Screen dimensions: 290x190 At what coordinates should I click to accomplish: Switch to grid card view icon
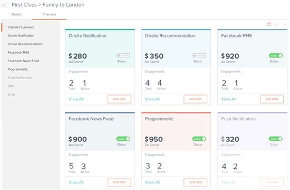pyautogui.click(x=269, y=24)
